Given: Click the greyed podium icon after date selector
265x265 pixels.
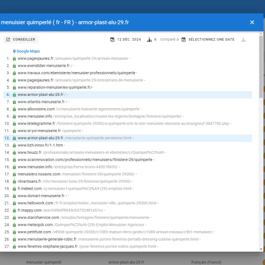Looking at the screenshot, I should 243,40.
